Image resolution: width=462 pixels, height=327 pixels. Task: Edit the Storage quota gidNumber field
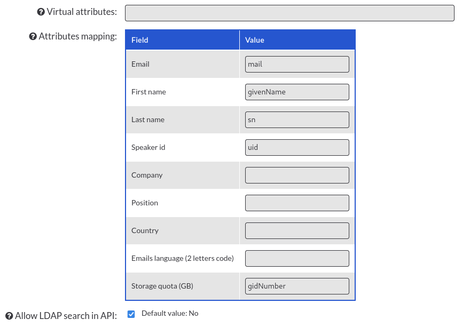[x=297, y=286]
